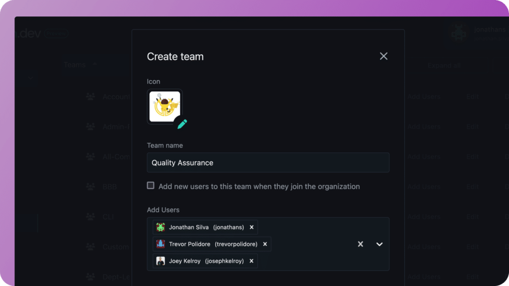Select the CLI team row
The height and width of the screenshot is (286, 509).
(x=108, y=216)
